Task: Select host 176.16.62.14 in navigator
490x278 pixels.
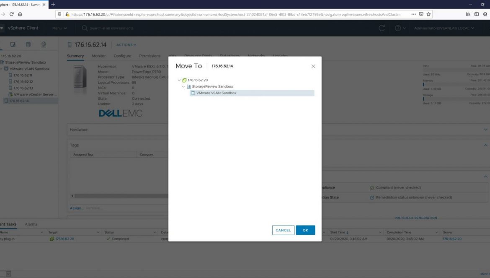Action: tap(19, 101)
